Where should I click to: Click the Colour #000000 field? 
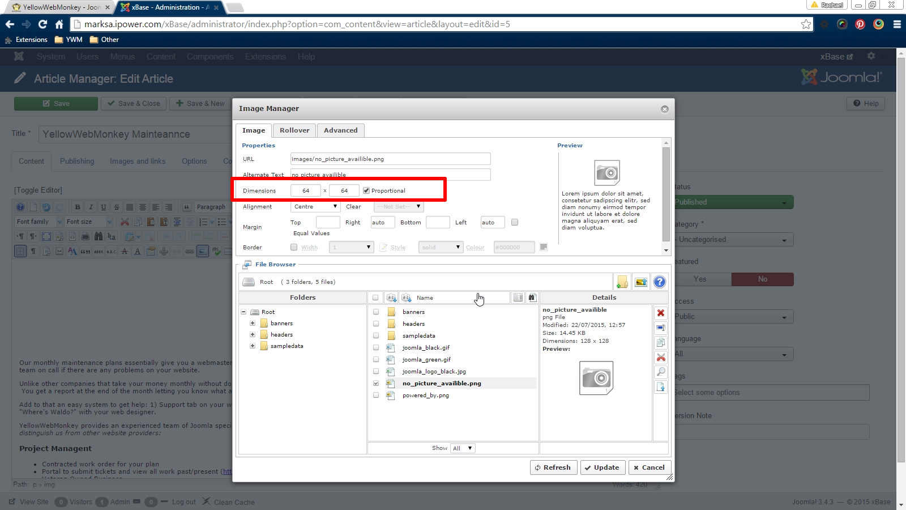point(514,247)
